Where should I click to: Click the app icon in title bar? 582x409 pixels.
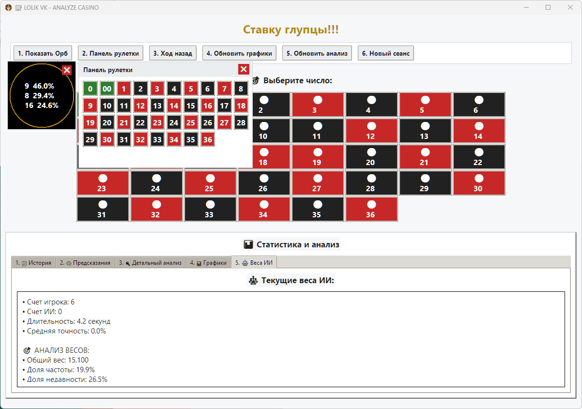pos(8,8)
